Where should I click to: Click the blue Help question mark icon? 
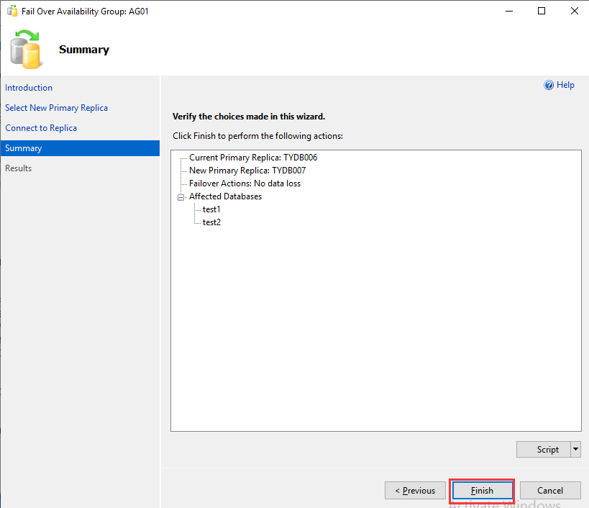click(x=549, y=85)
